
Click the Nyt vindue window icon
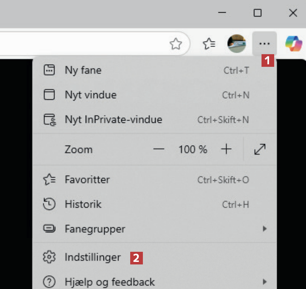coord(49,95)
